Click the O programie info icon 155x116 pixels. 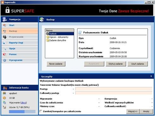click(x=4, y=60)
